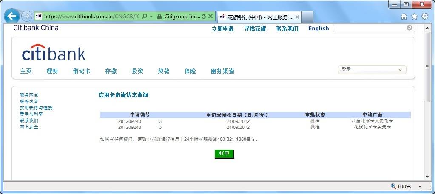Click the 申请编号 column header
Screen dimensions: 435x194
coord(140,114)
